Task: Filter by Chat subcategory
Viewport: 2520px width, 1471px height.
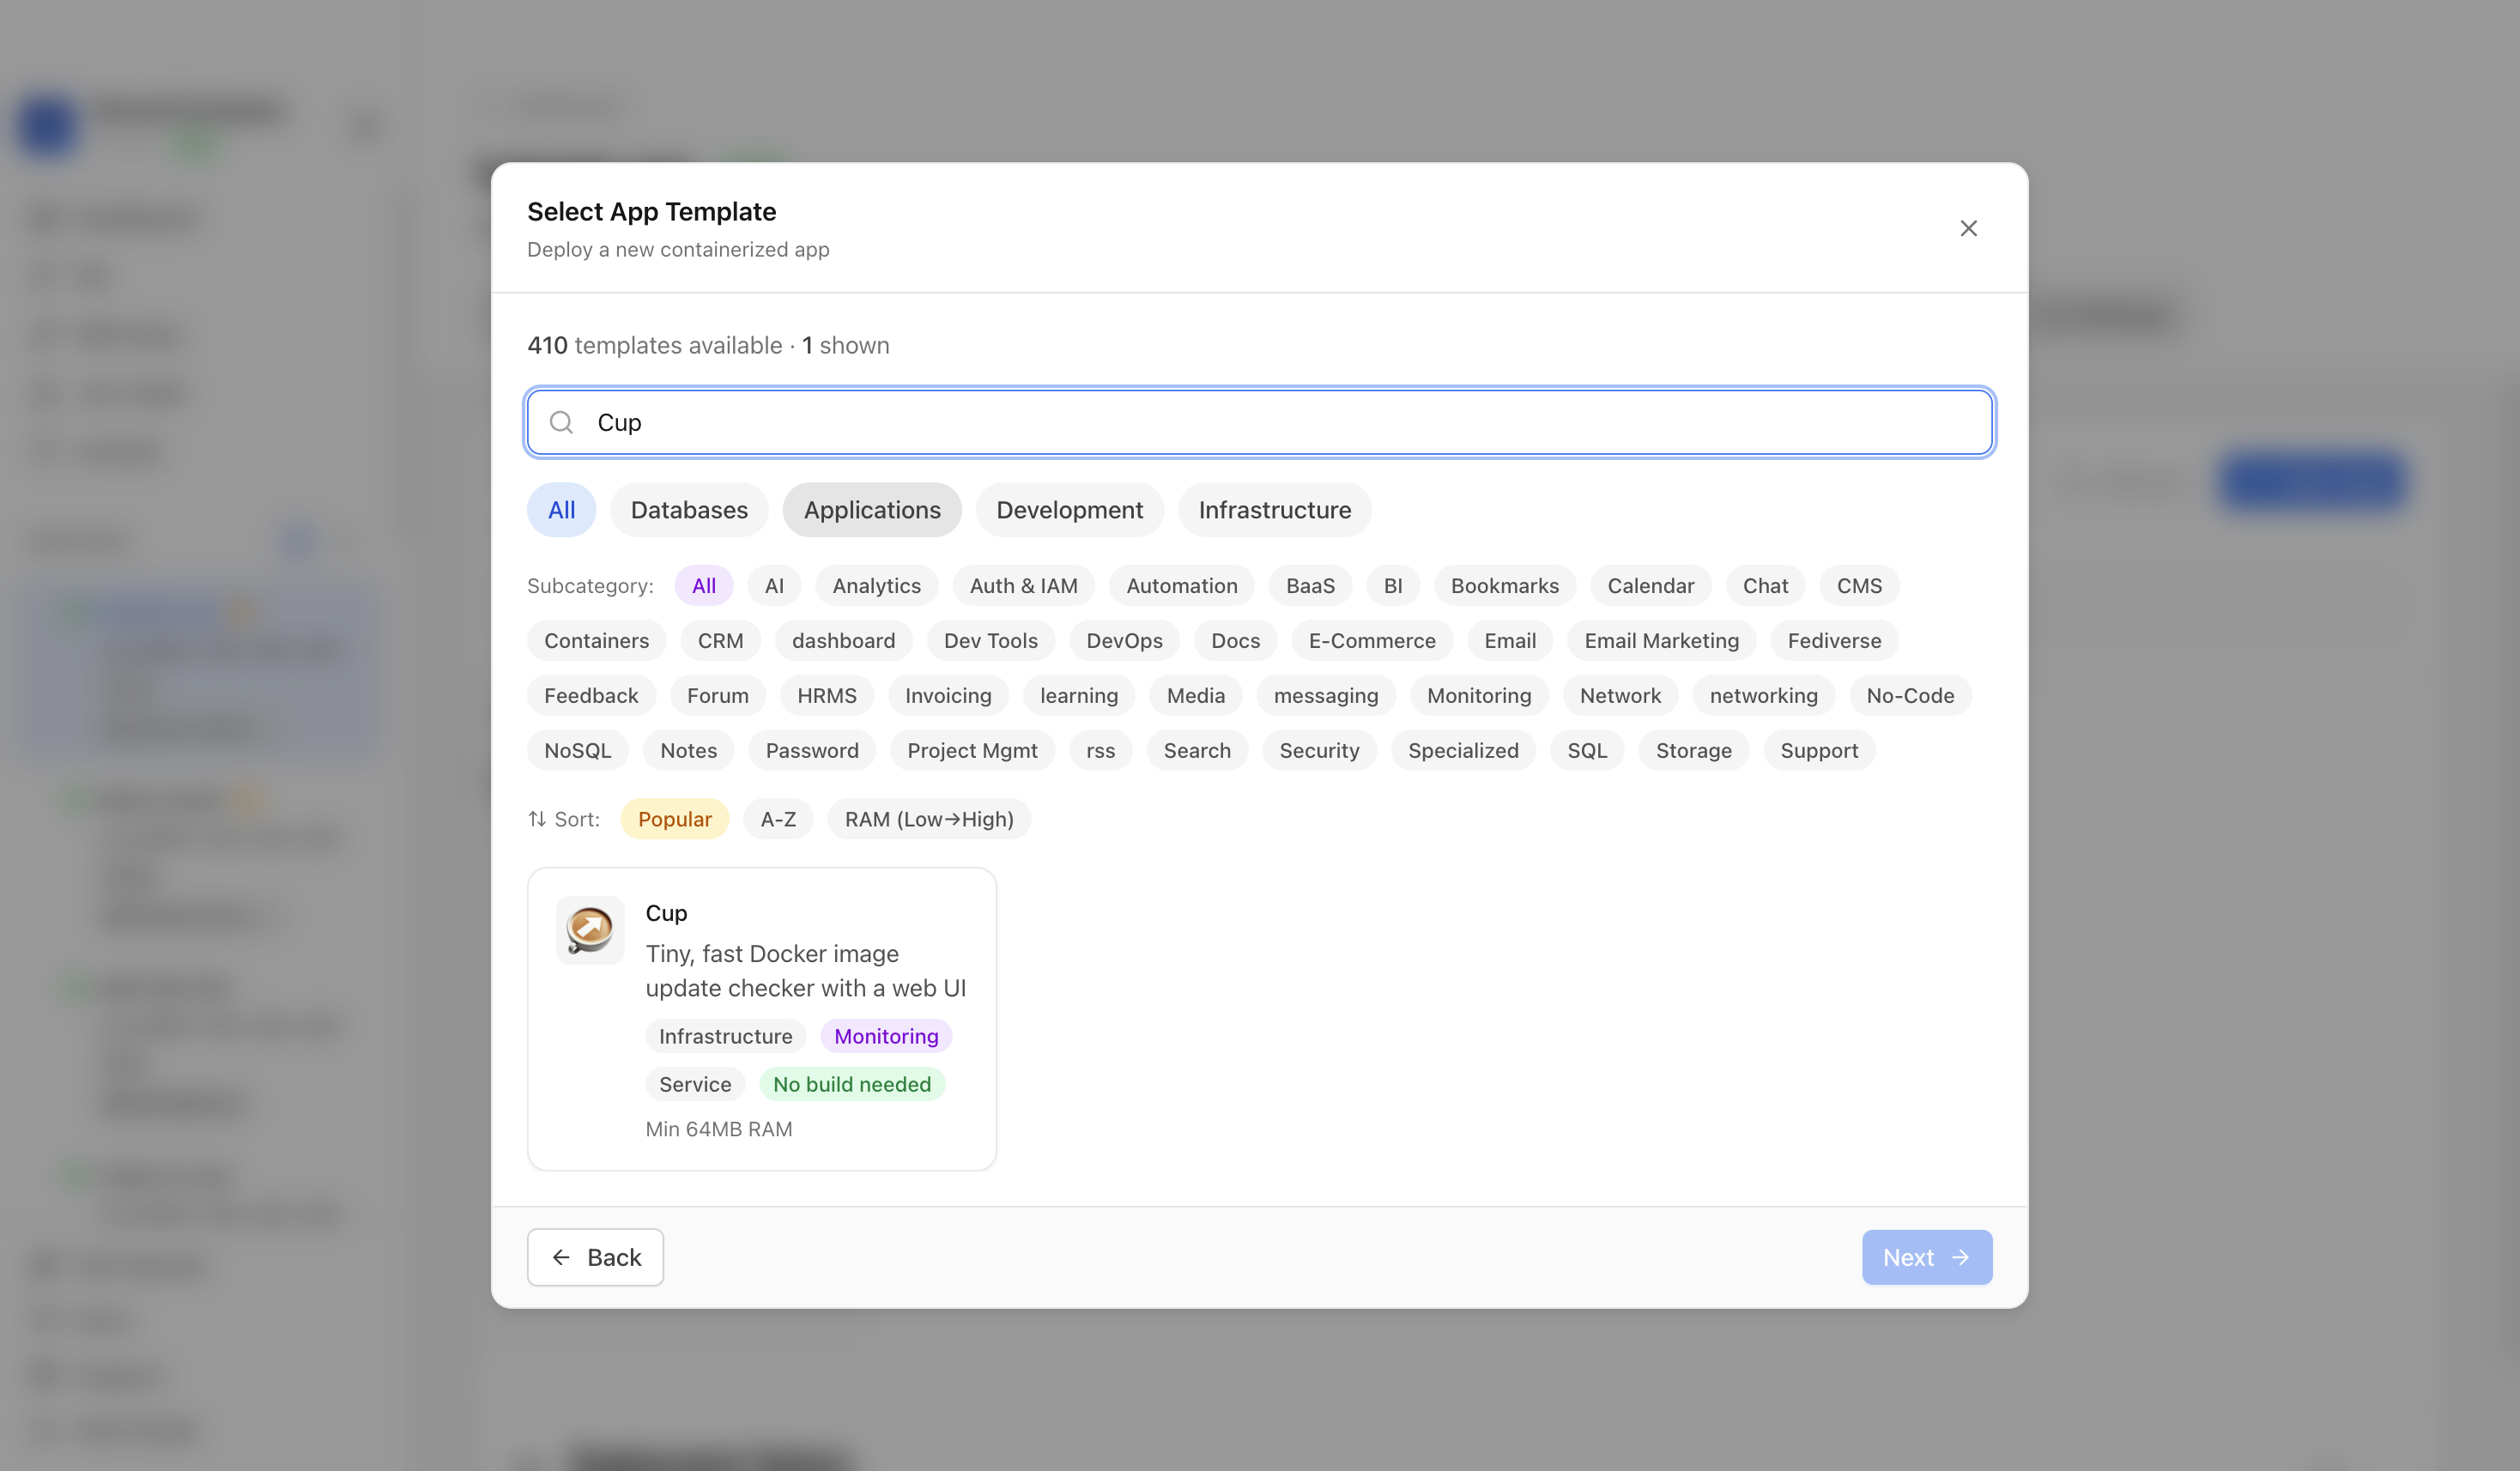Action: pos(1765,586)
